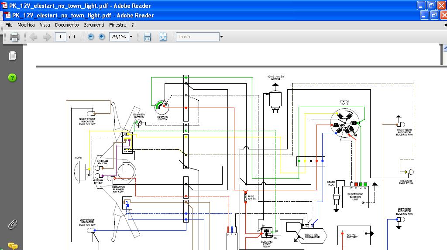Click the RECTIFIER REGULATOR label
The height and width of the screenshot is (250, 447).
pyautogui.click(x=312, y=236)
